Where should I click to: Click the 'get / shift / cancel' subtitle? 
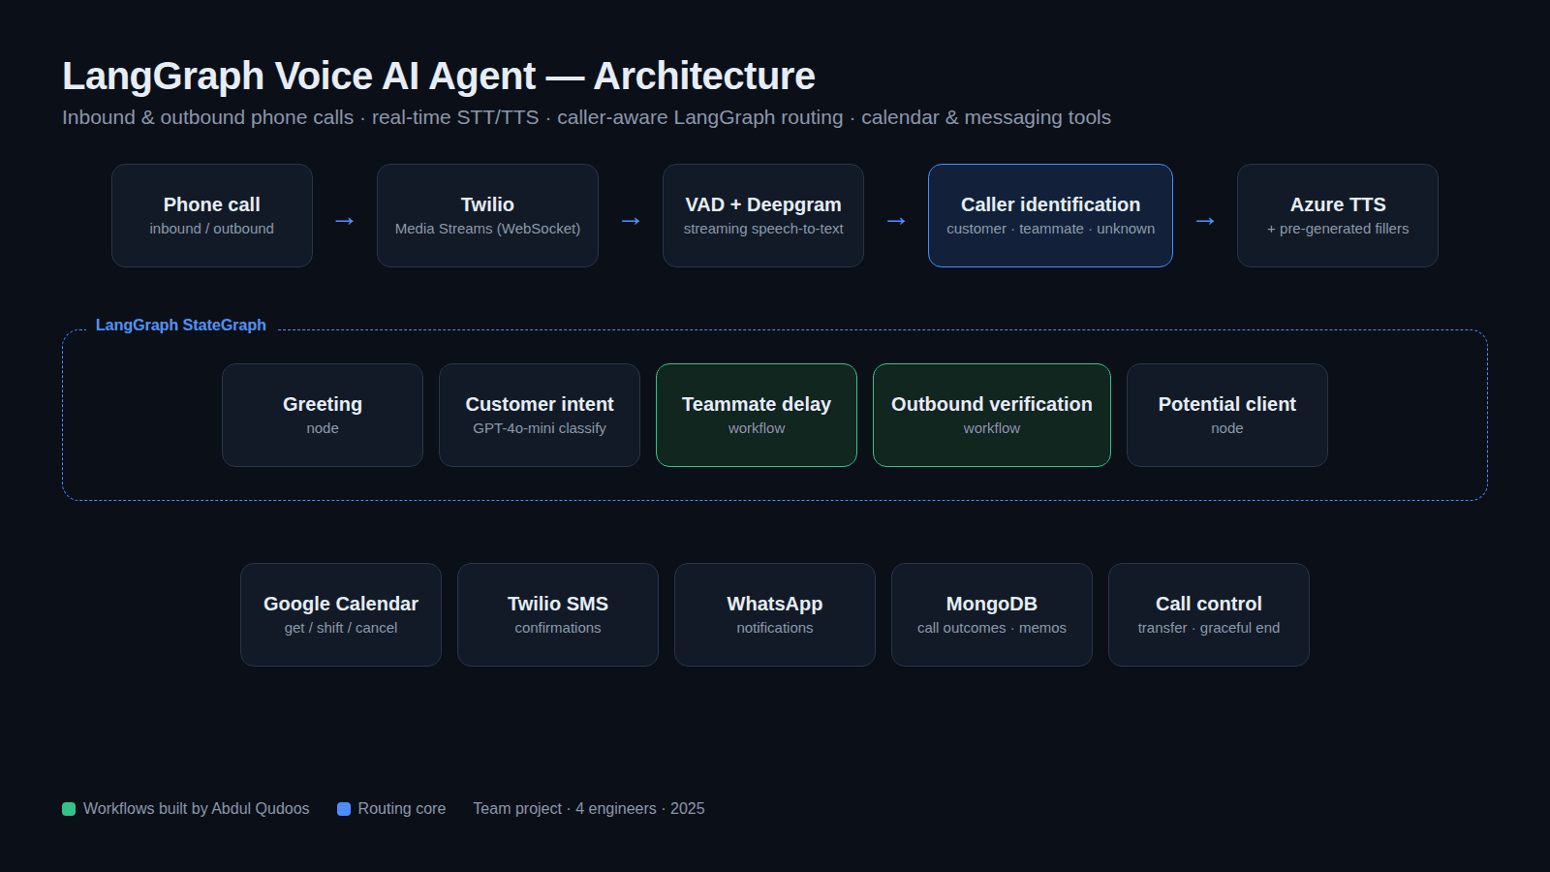(341, 628)
